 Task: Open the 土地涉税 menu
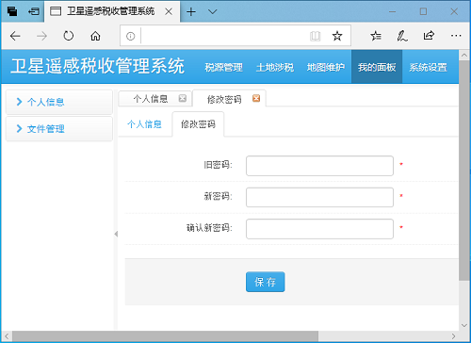click(x=275, y=67)
